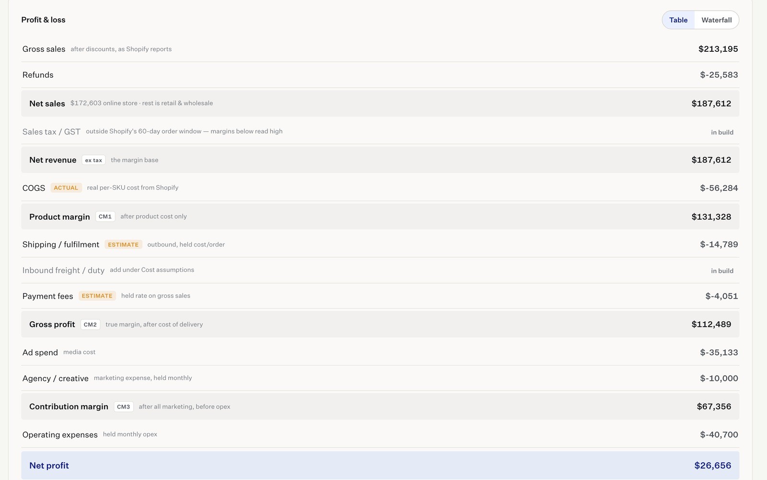
Task: Click the 'ex tax' badge
Action: click(93, 160)
